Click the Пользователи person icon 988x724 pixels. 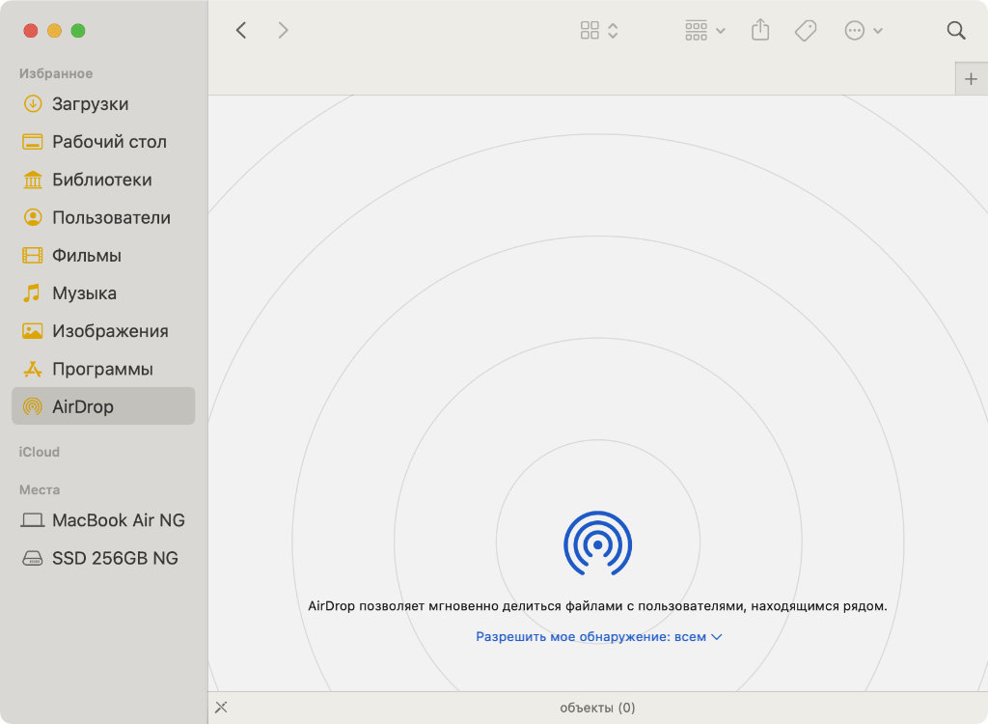click(x=33, y=217)
